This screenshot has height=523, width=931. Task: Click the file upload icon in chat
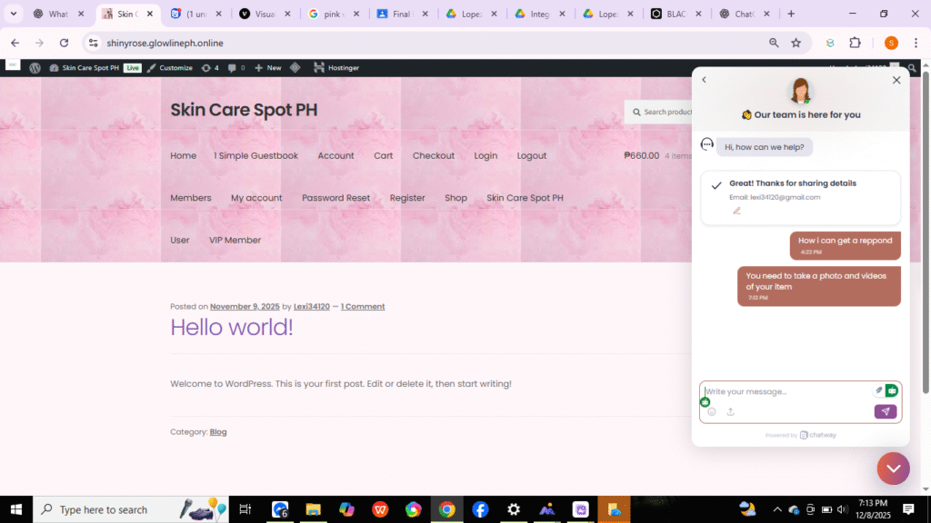tap(730, 411)
